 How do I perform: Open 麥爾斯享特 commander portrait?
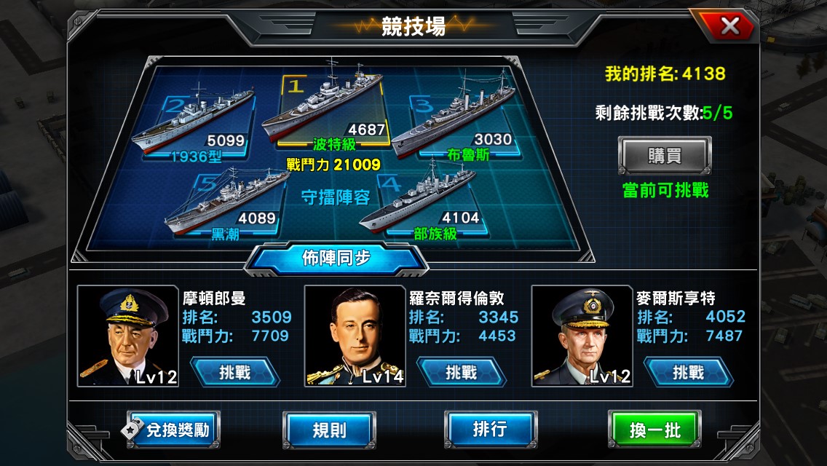tap(582, 336)
